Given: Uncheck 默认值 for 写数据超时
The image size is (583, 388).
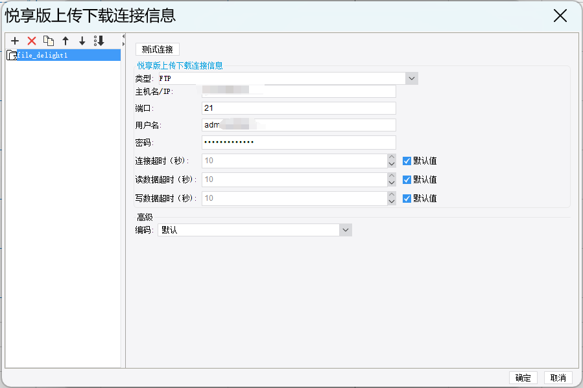Looking at the screenshot, I should [407, 198].
